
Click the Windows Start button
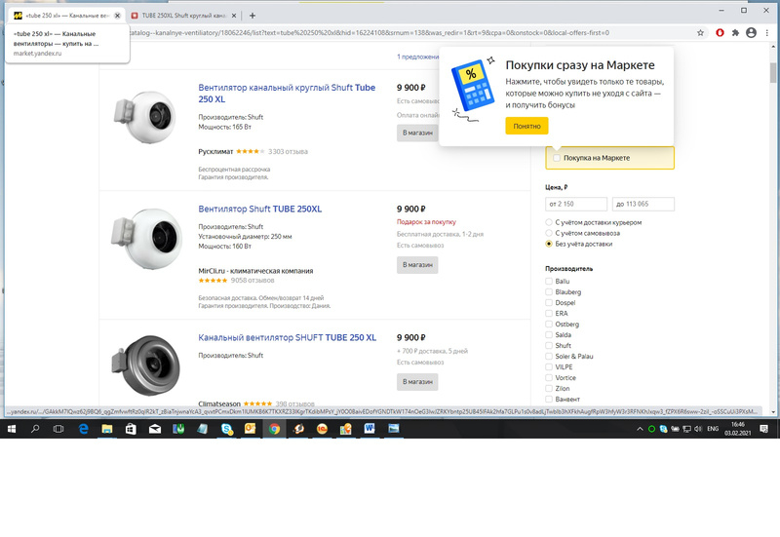pos(11,429)
